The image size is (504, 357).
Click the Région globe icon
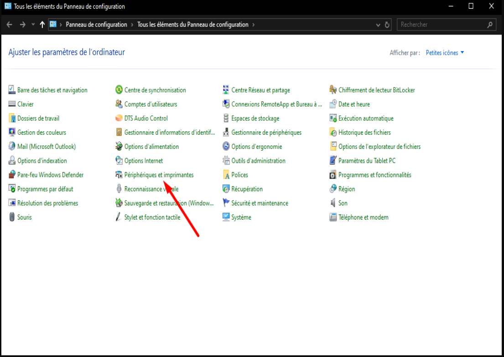[333, 189]
